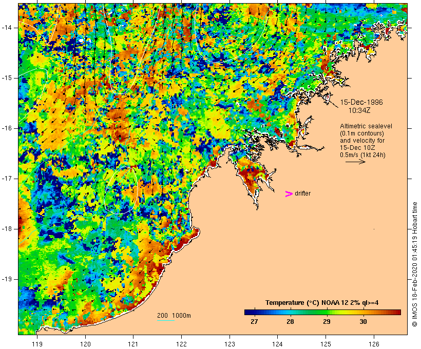
Task: Click the '-18' latitude axis label
Action: (x=6, y=229)
